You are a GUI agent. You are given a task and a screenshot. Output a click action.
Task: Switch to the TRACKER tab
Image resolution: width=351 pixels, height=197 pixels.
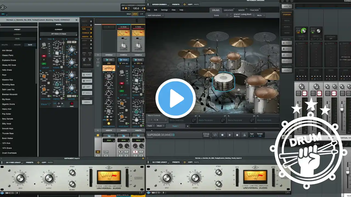254,10
